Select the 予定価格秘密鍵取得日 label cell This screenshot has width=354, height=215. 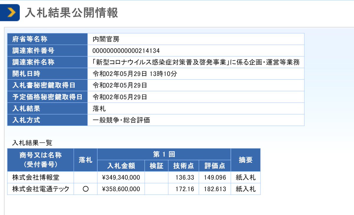coord(47,97)
